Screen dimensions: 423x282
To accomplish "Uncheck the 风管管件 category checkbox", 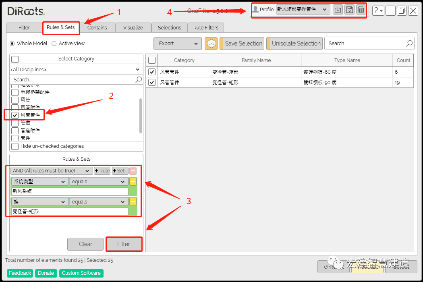I will 15,115.
